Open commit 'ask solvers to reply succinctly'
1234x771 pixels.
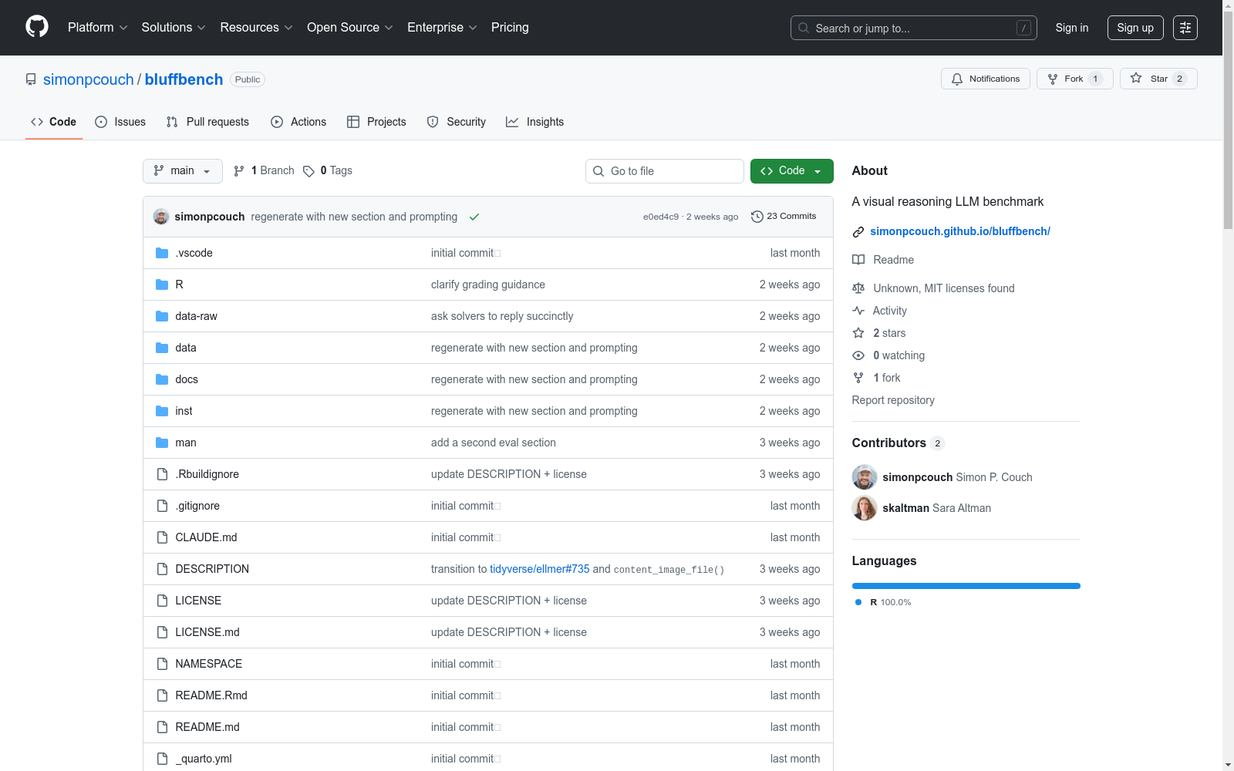tap(502, 316)
